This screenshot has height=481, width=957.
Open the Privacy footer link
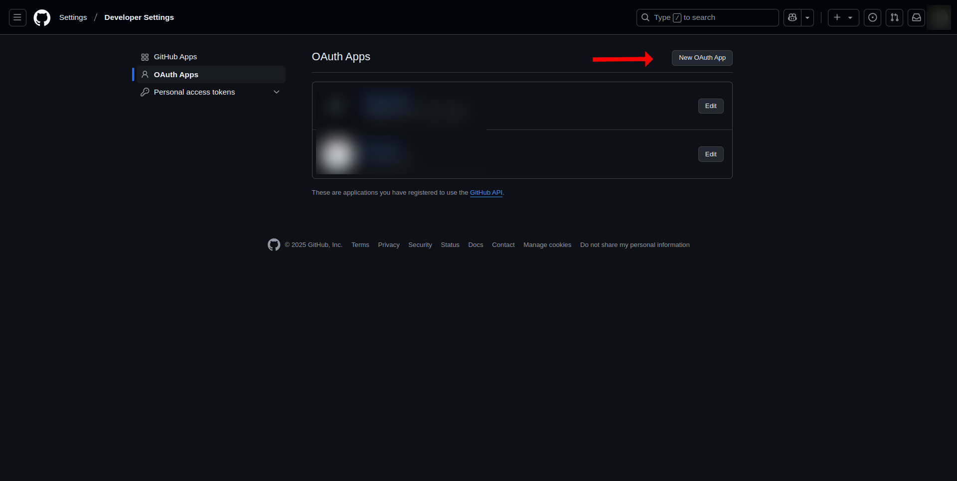pyautogui.click(x=389, y=245)
